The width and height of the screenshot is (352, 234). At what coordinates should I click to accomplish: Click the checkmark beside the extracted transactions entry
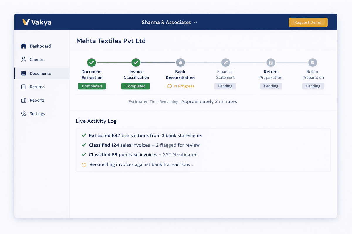[84, 135]
